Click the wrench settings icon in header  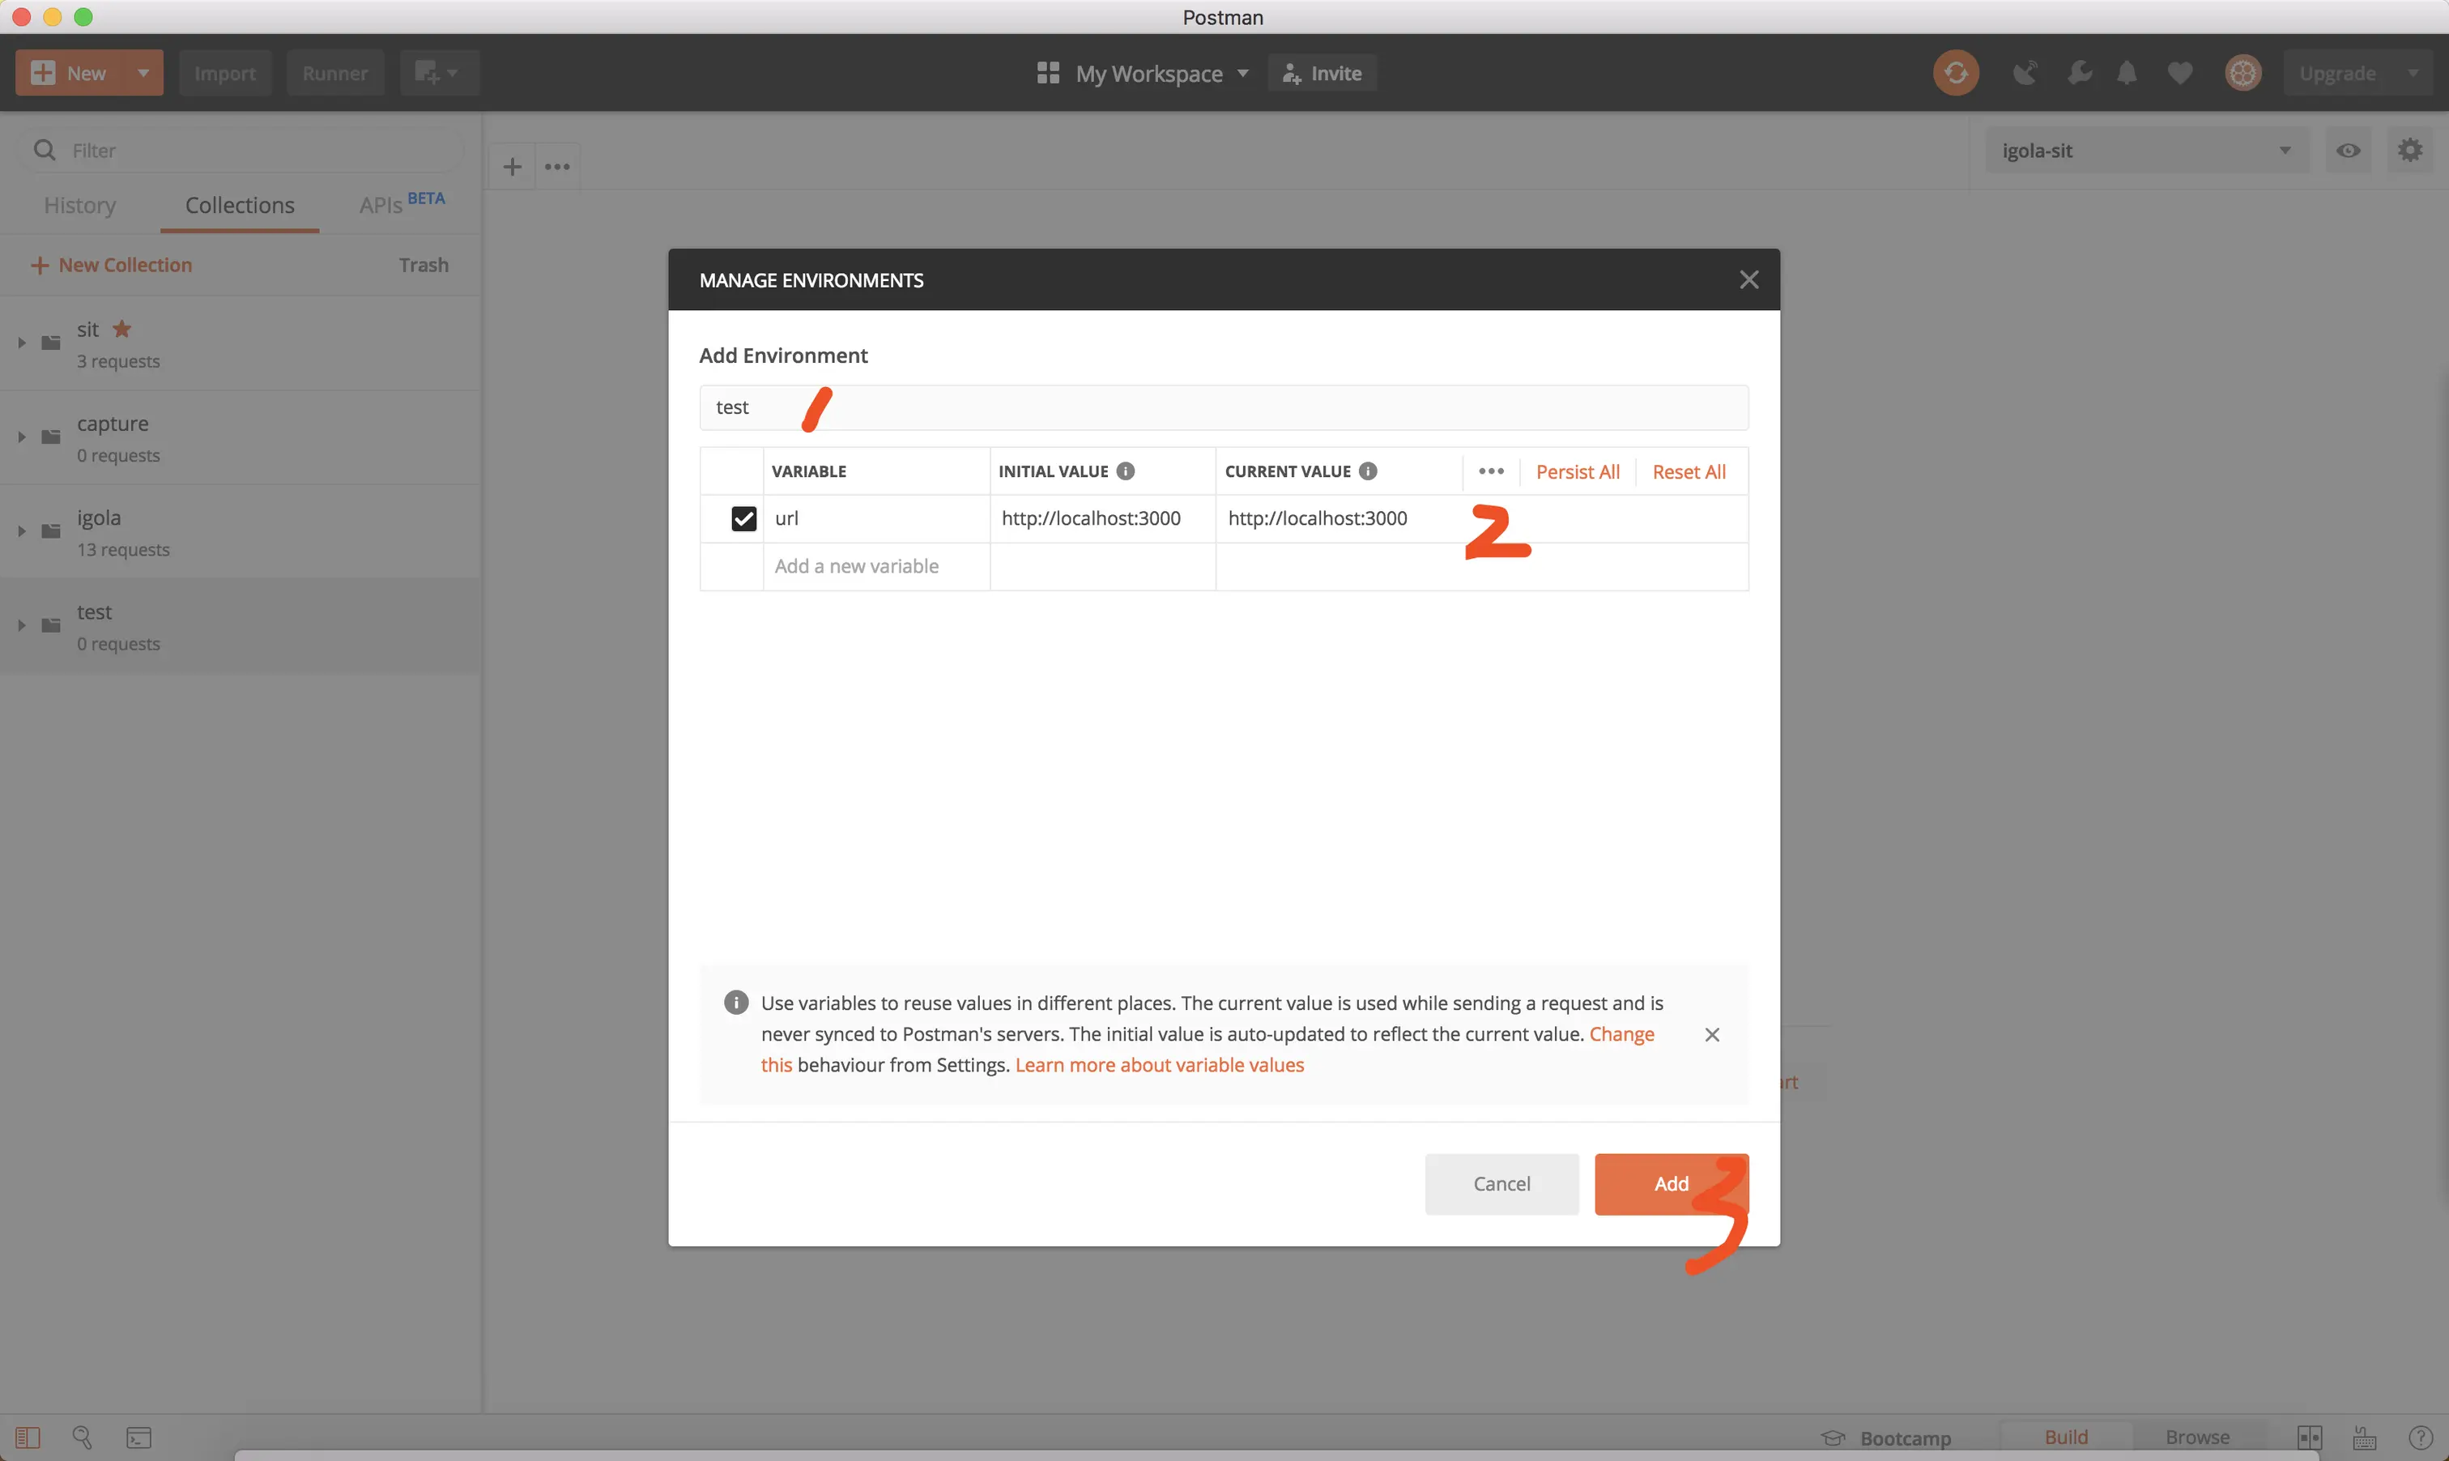tap(2079, 73)
